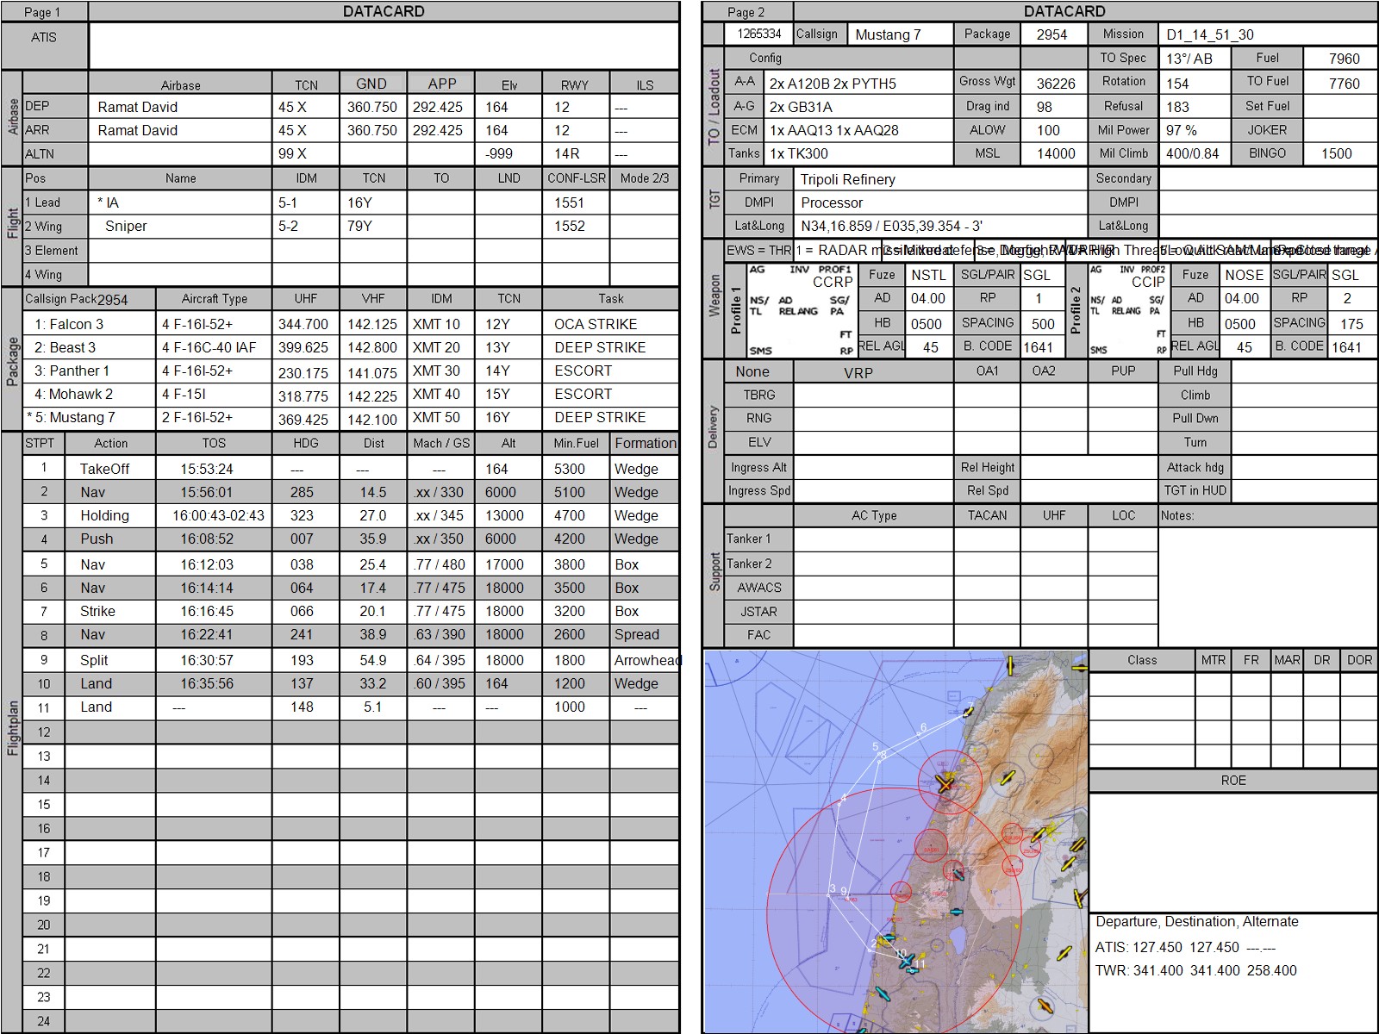Click the empty ATIS field on Page 1
Viewport: 1379px width, 1034px height.
click(384, 46)
